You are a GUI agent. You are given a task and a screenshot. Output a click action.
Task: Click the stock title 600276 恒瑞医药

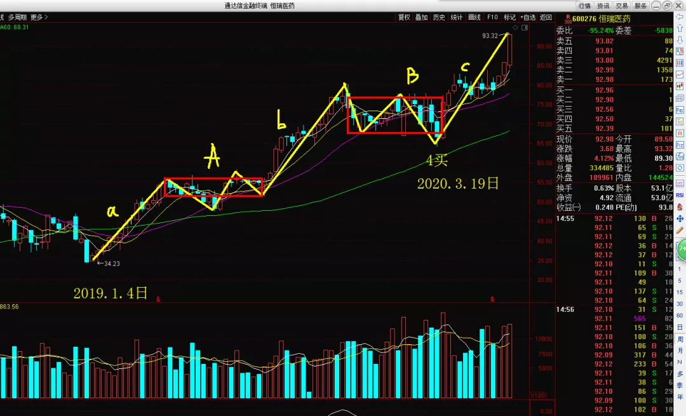click(601, 19)
